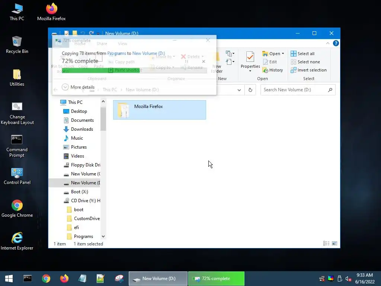Open Utilities folder on desktop

(x=17, y=77)
